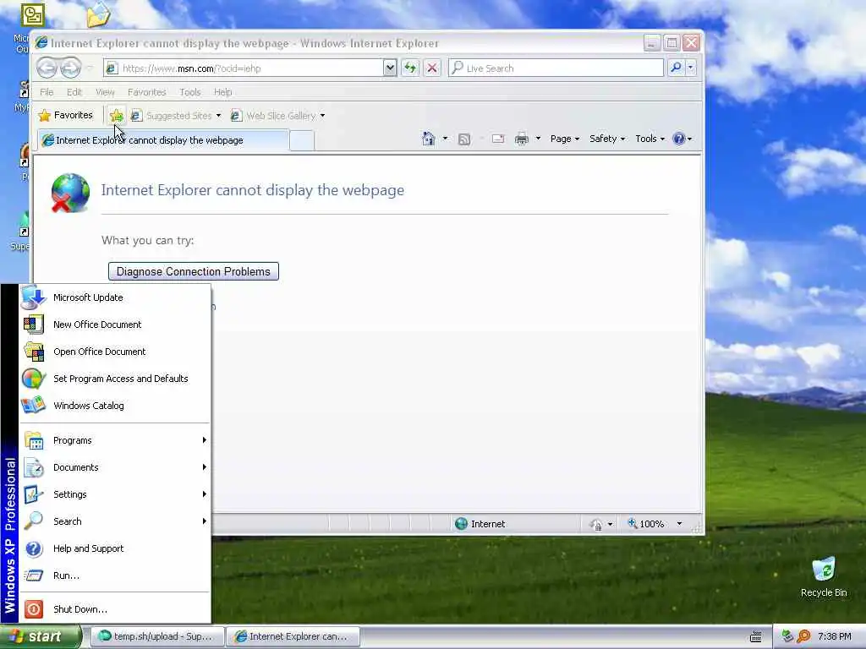Switch to Internet Explorer taskbar button

(293, 636)
